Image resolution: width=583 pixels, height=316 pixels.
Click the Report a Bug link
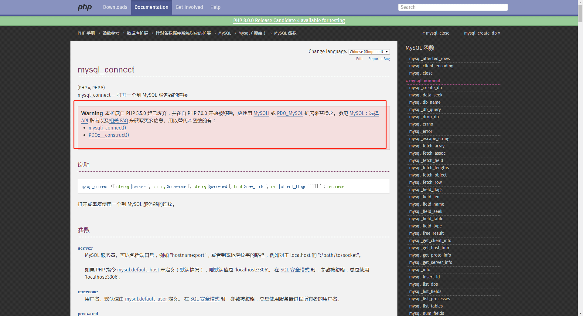pos(379,59)
